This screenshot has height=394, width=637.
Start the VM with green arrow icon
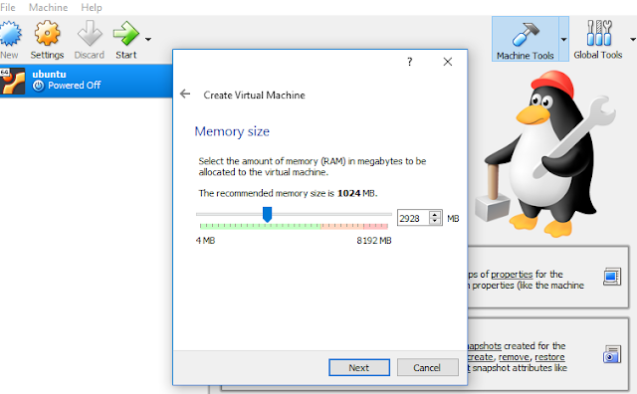click(x=126, y=33)
